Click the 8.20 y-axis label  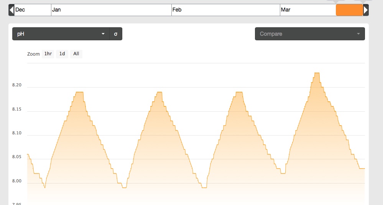17,85
